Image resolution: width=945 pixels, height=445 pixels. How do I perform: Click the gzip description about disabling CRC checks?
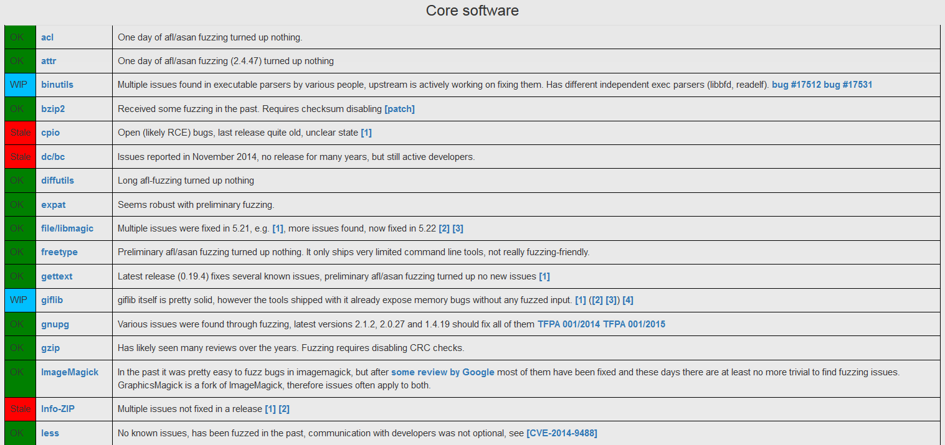coord(291,348)
